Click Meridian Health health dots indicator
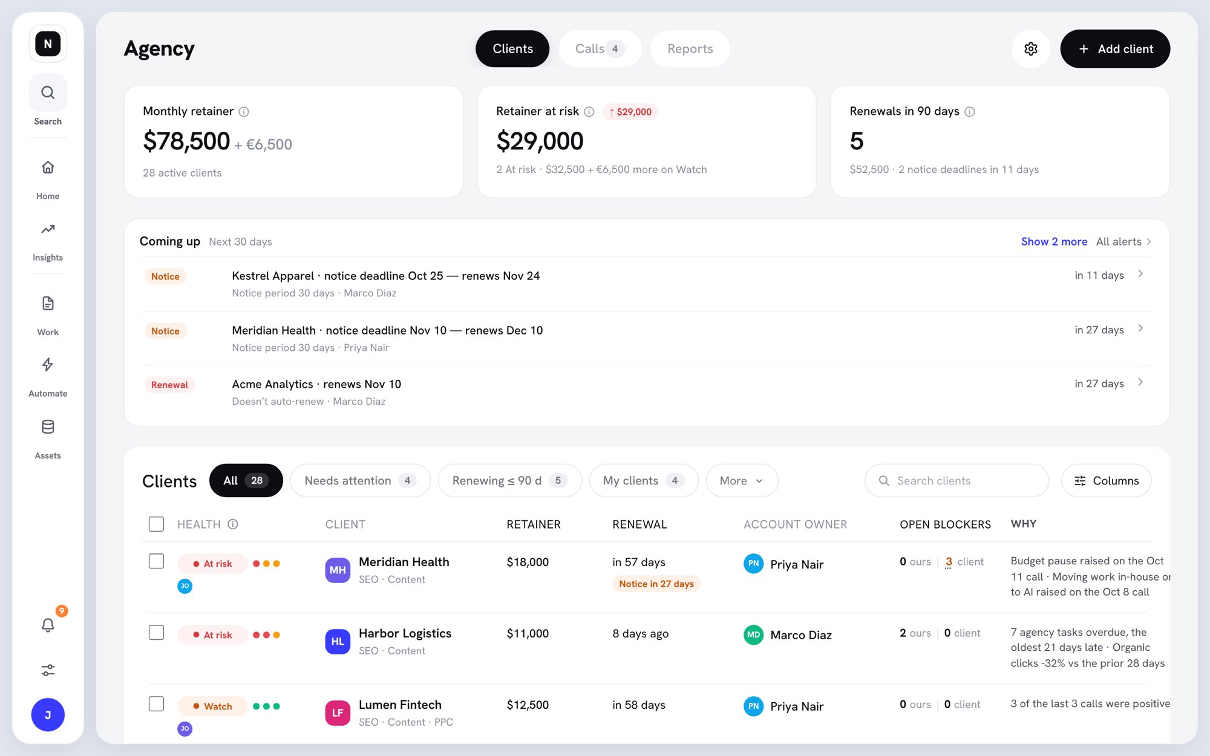Screen dimensions: 1210x756 point(266,564)
